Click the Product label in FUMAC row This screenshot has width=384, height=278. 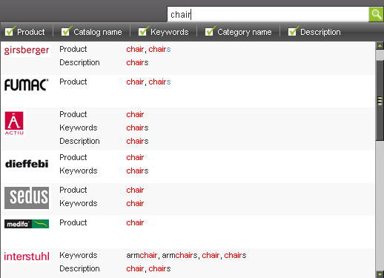click(73, 82)
